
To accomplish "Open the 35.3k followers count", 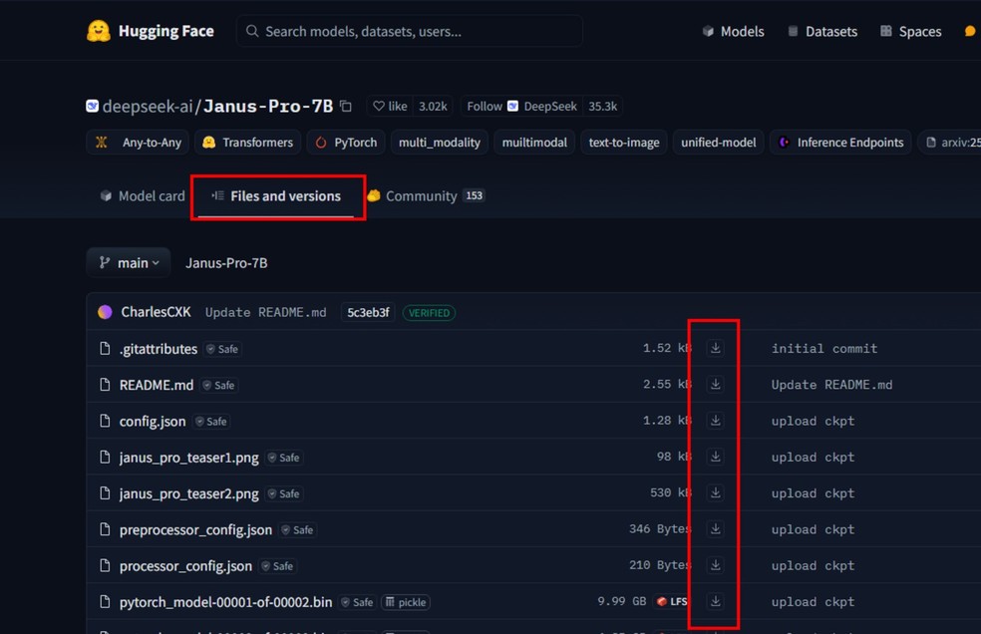I will tap(602, 107).
